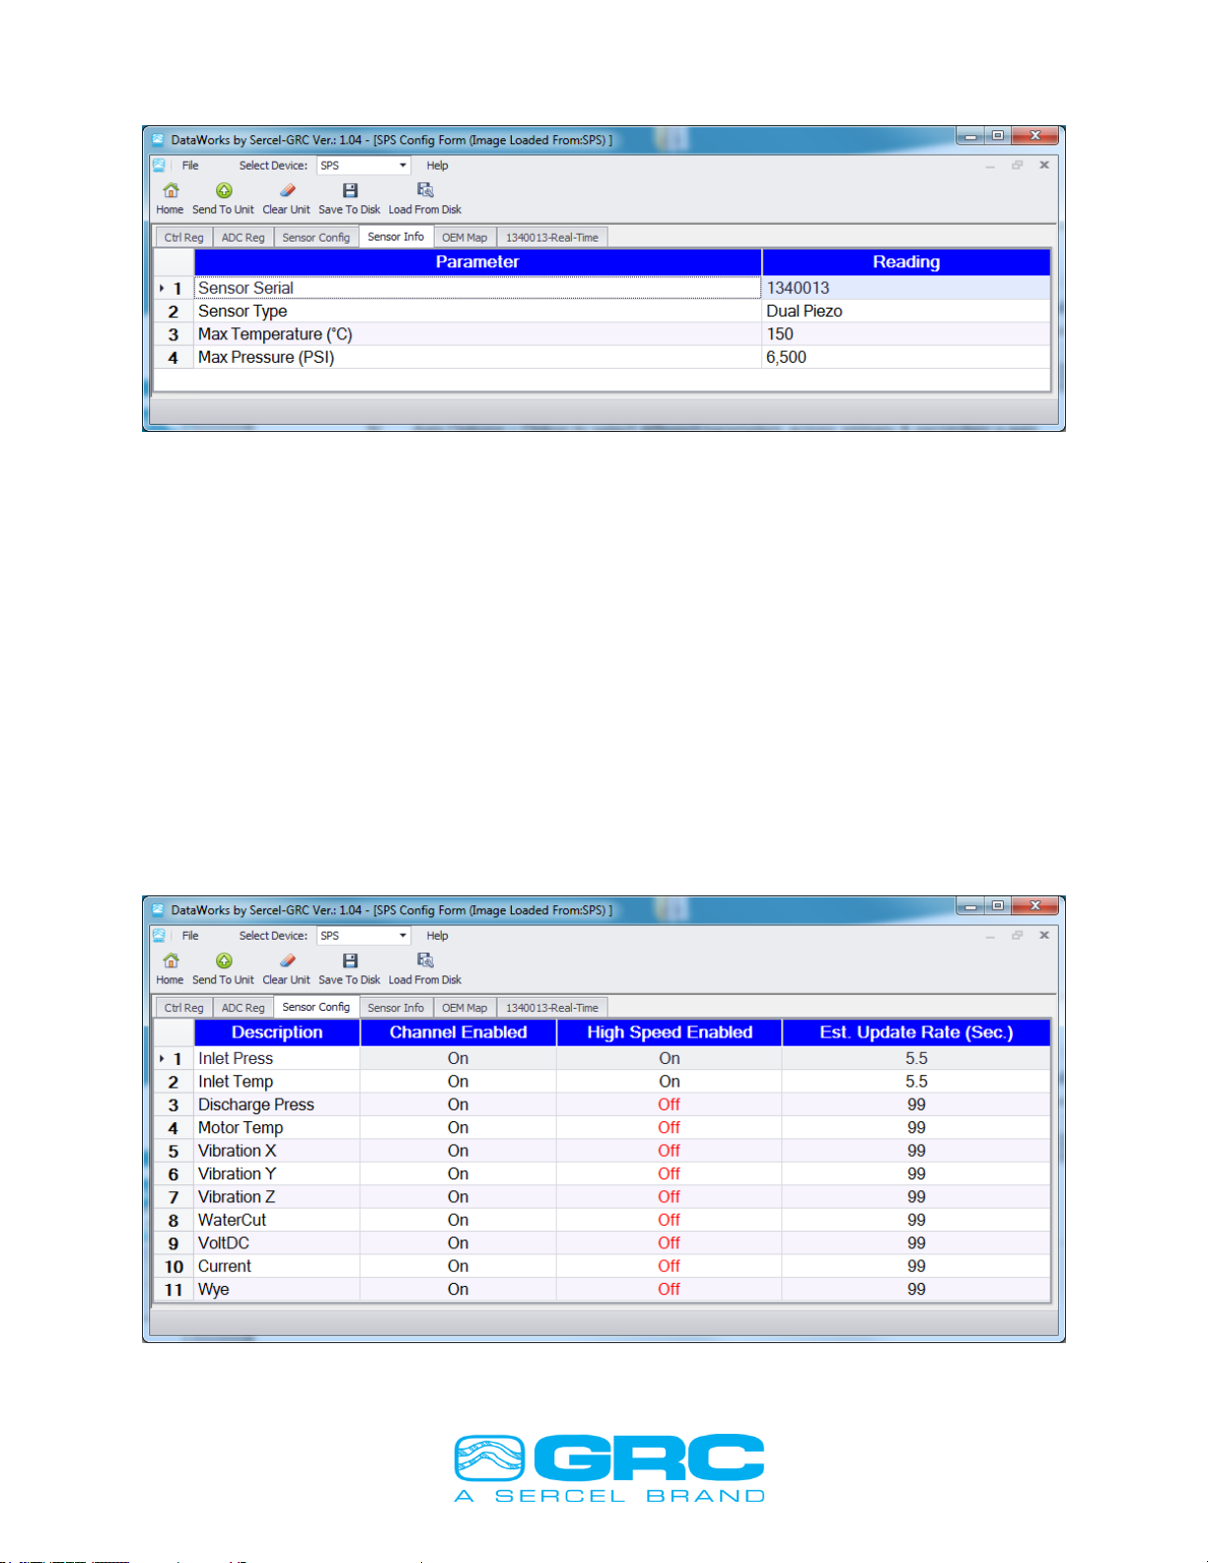1208x1563 pixels.
Task: Click the 6,500 max pressure value
Action: point(786,357)
